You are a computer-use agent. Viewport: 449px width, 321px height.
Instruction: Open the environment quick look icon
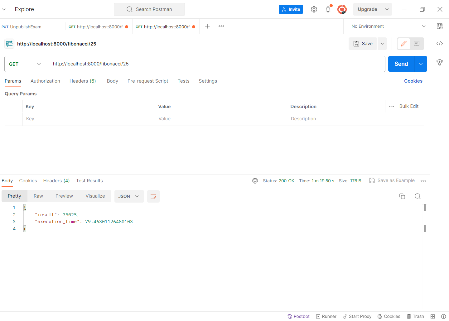pyautogui.click(x=440, y=26)
